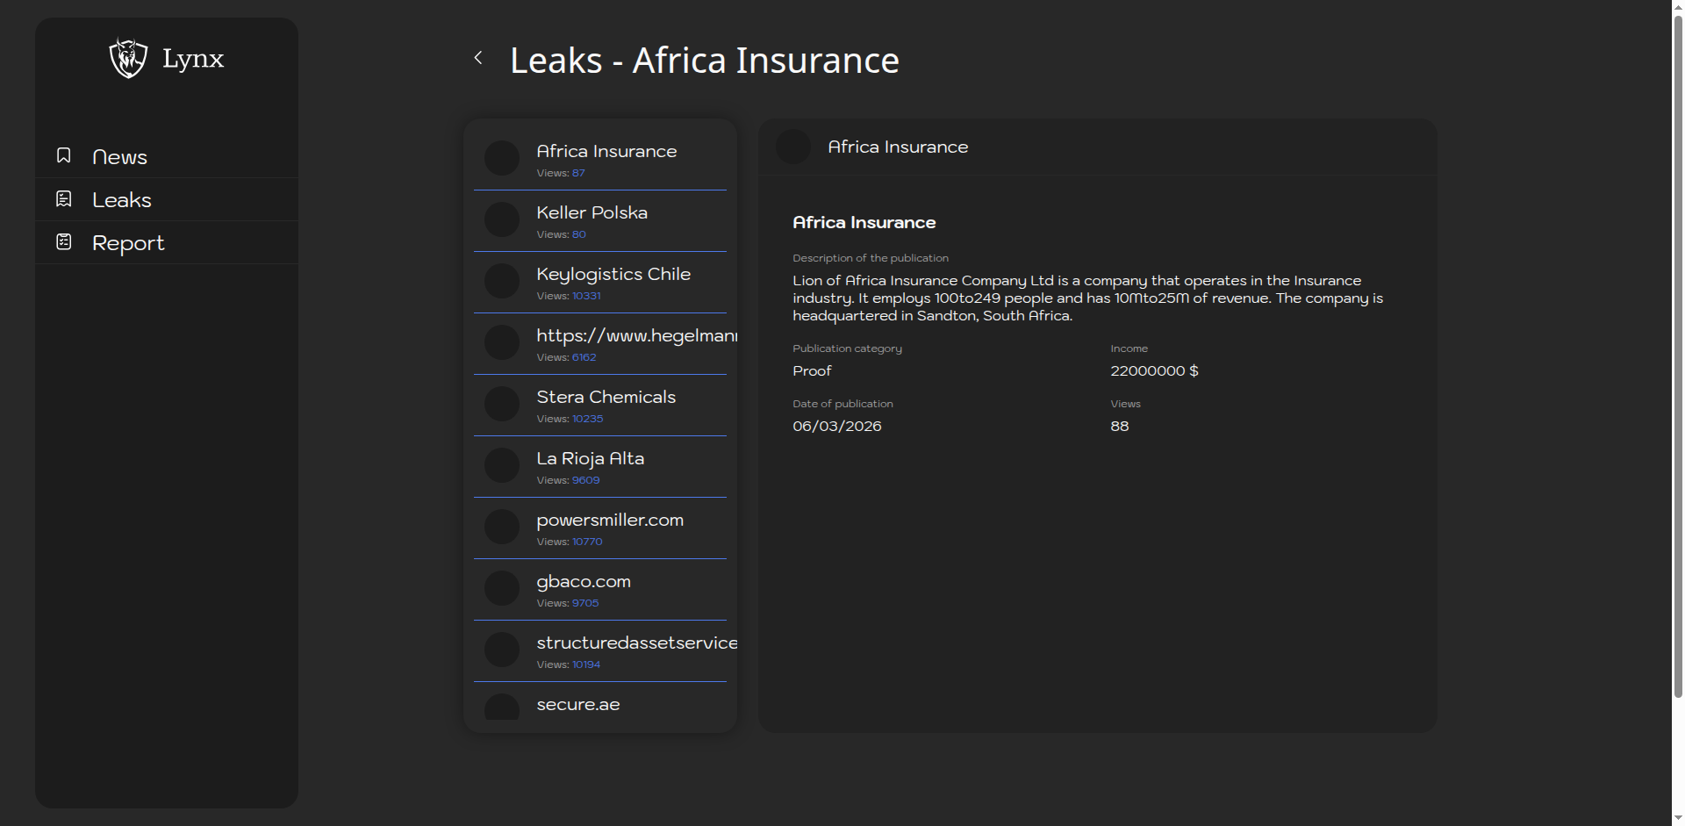The image size is (1685, 826).
Task: Click the Africa Insurance title in list
Action: (x=606, y=151)
